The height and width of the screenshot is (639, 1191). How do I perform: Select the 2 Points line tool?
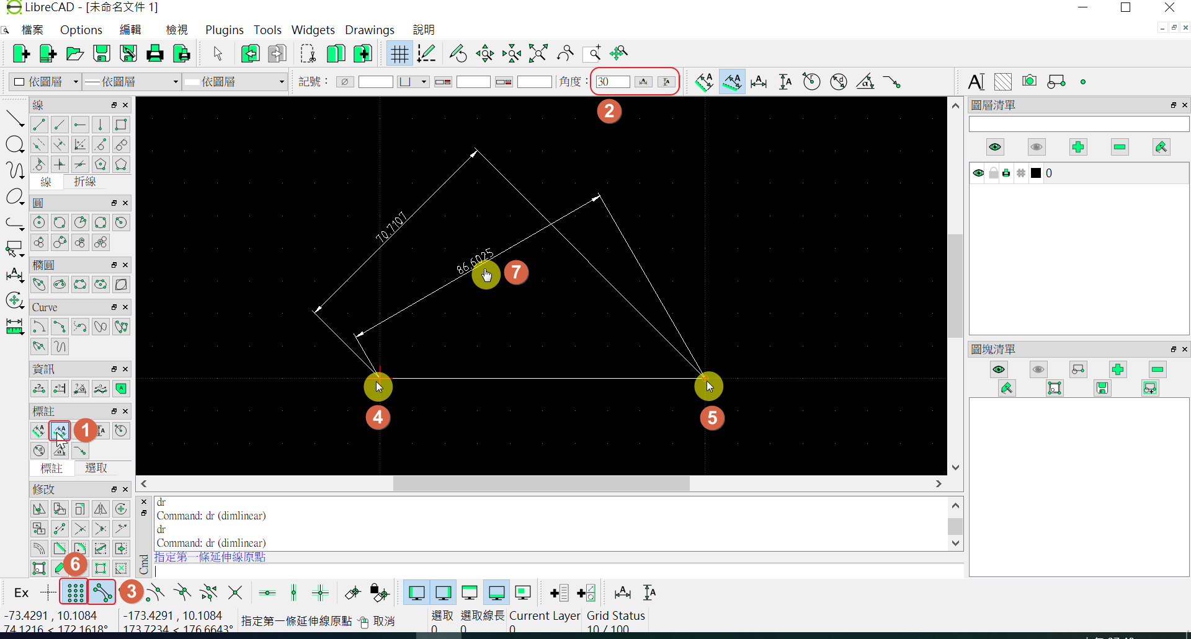tap(39, 125)
